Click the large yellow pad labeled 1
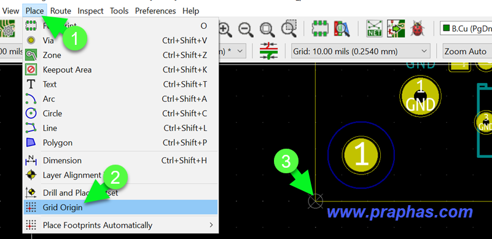This screenshot has width=492, height=239. 361,154
